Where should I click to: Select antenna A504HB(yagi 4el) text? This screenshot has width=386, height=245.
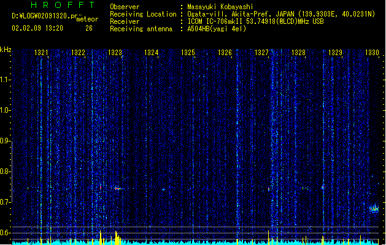point(217,29)
